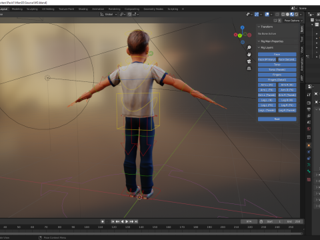Toggle the Root rig layer button
The width and height of the screenshot is (320, 240).
(277, 119)
